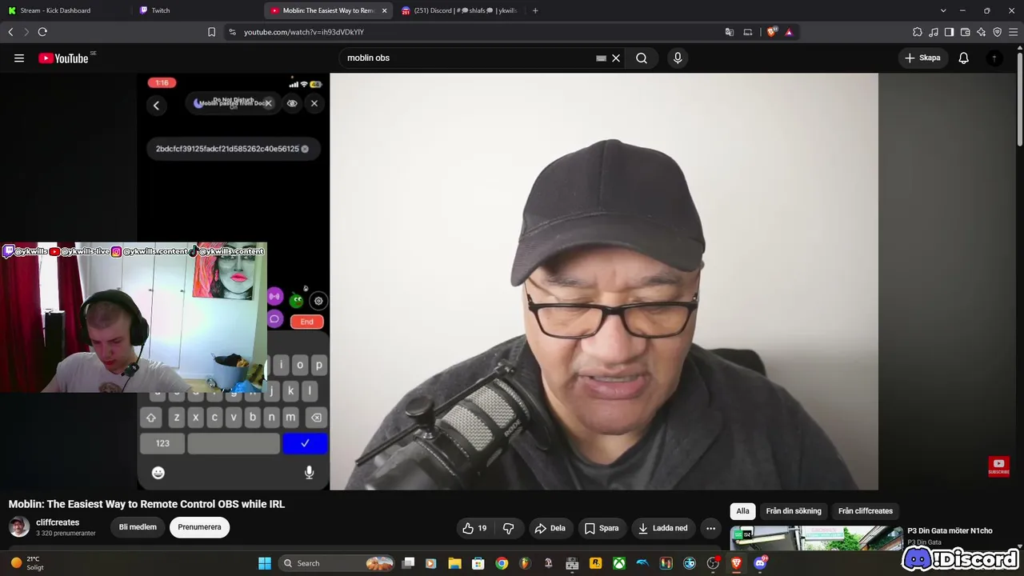The image size is (1024, 576).
Task: Open a new browser tab
Action: click(x=535, y=10)
